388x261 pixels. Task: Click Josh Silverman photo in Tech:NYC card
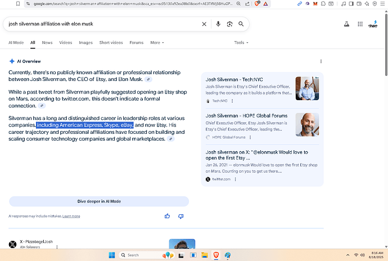pyautogui.click(x=307, y=88)
